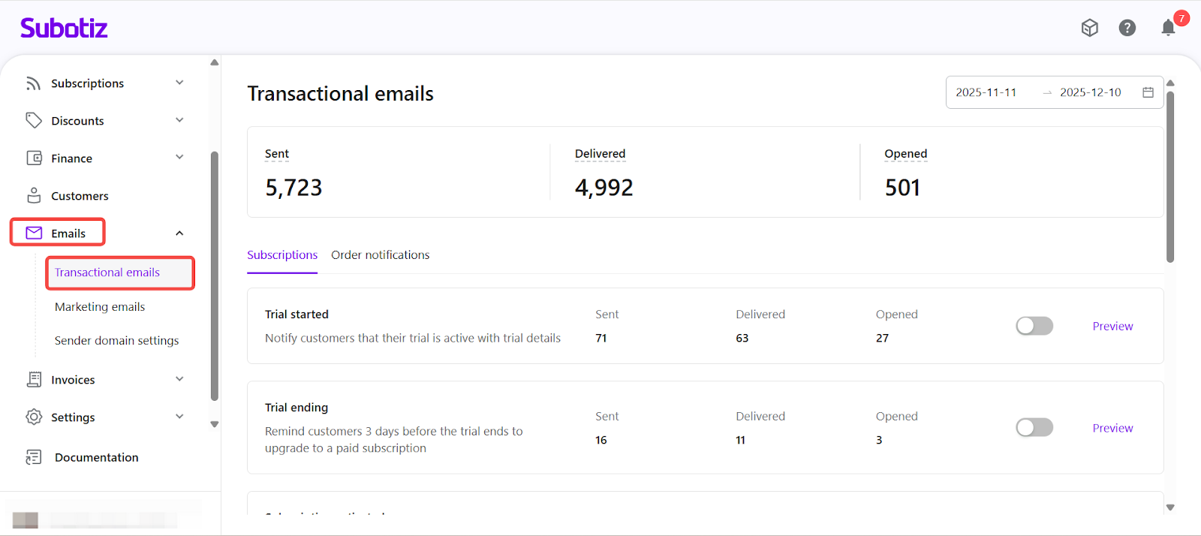Click the Documentation icon in sidebar
The image size is (1201, 536).
pos(34,457)
